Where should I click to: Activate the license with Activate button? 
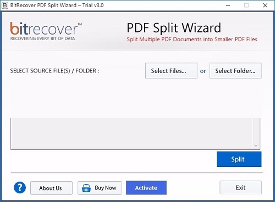tap(146, 188)
